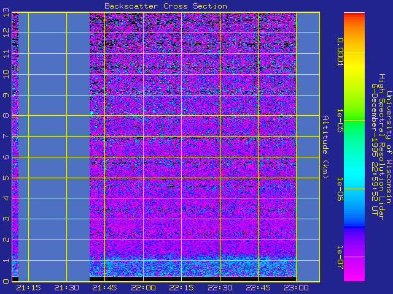Screen dimensions: 393x294
Task: Click the 1e-05 color scale label
Action: point(340,121)
